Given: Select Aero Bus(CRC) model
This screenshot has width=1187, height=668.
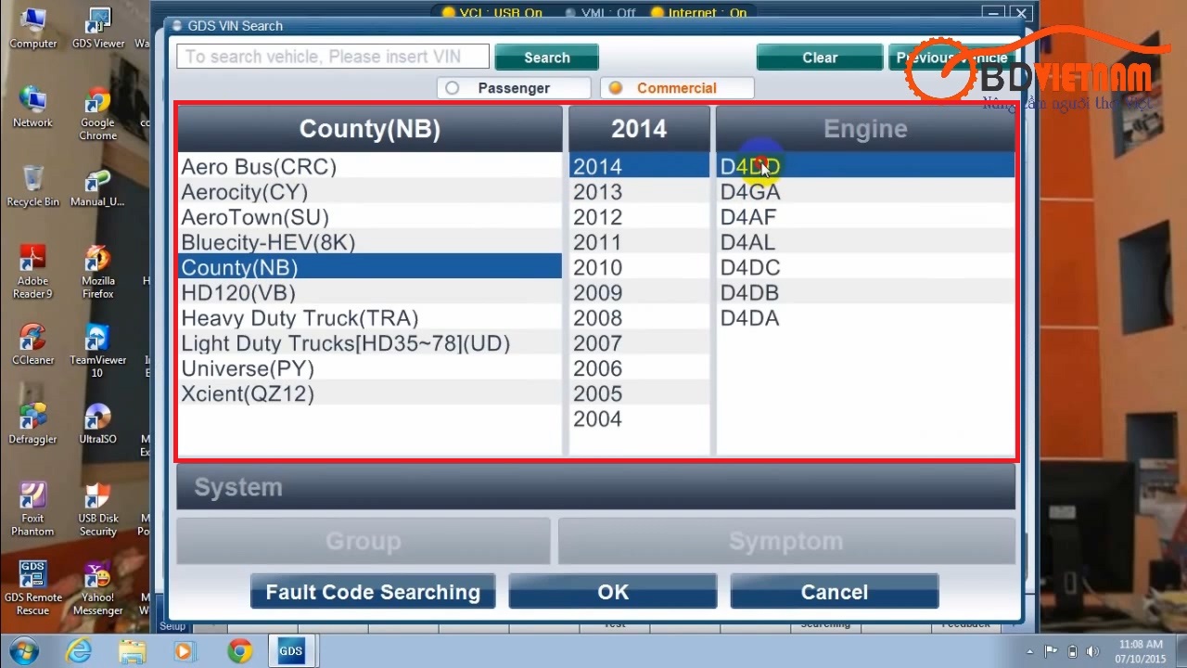Looking at the screenshot, I should pos(370,167).
